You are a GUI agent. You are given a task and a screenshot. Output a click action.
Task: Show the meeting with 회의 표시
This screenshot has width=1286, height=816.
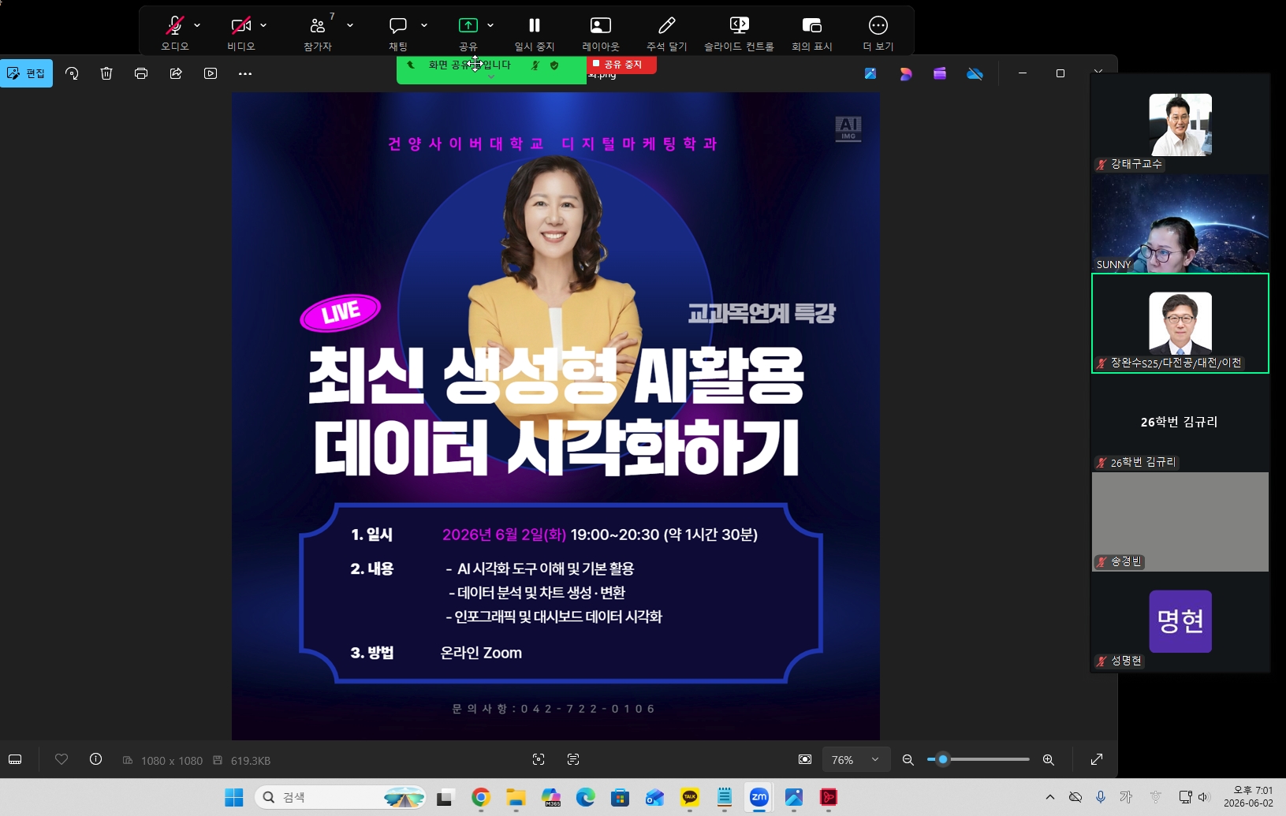click(812, 32)
